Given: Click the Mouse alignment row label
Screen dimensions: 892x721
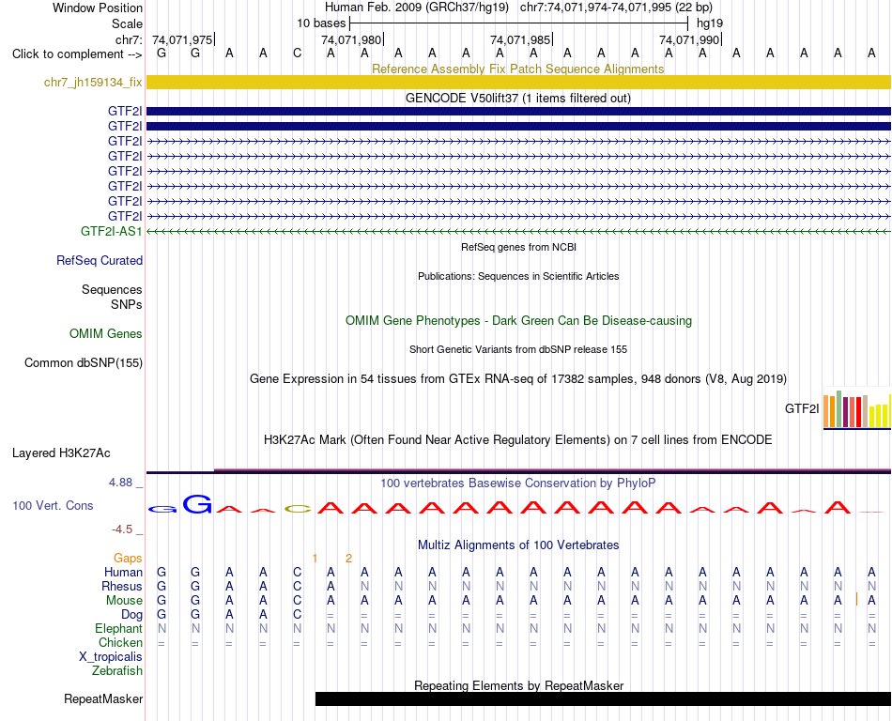Looking at the screenshot, I should pos(124,601).
